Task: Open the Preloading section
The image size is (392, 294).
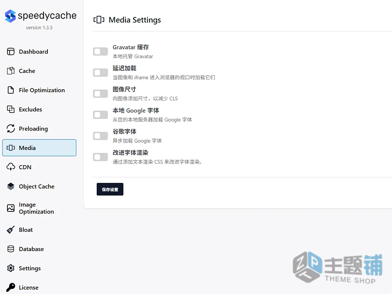Action: click(33, 128)
